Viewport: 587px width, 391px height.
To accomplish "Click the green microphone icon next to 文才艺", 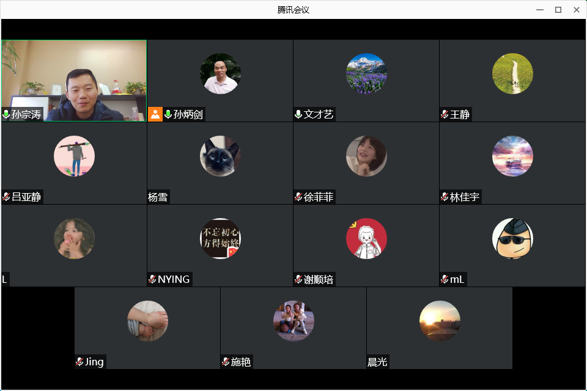I will pyautogui.click(x=298, y=114).
